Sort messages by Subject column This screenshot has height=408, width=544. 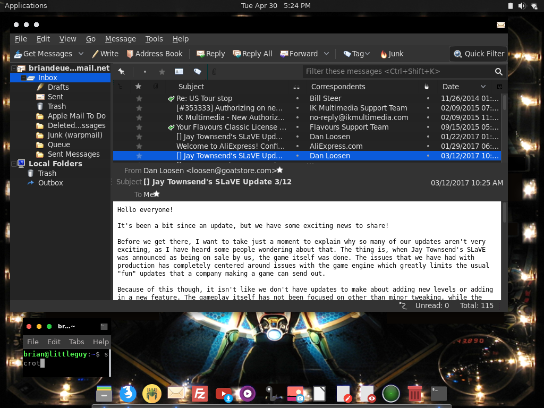coord(191,87)
